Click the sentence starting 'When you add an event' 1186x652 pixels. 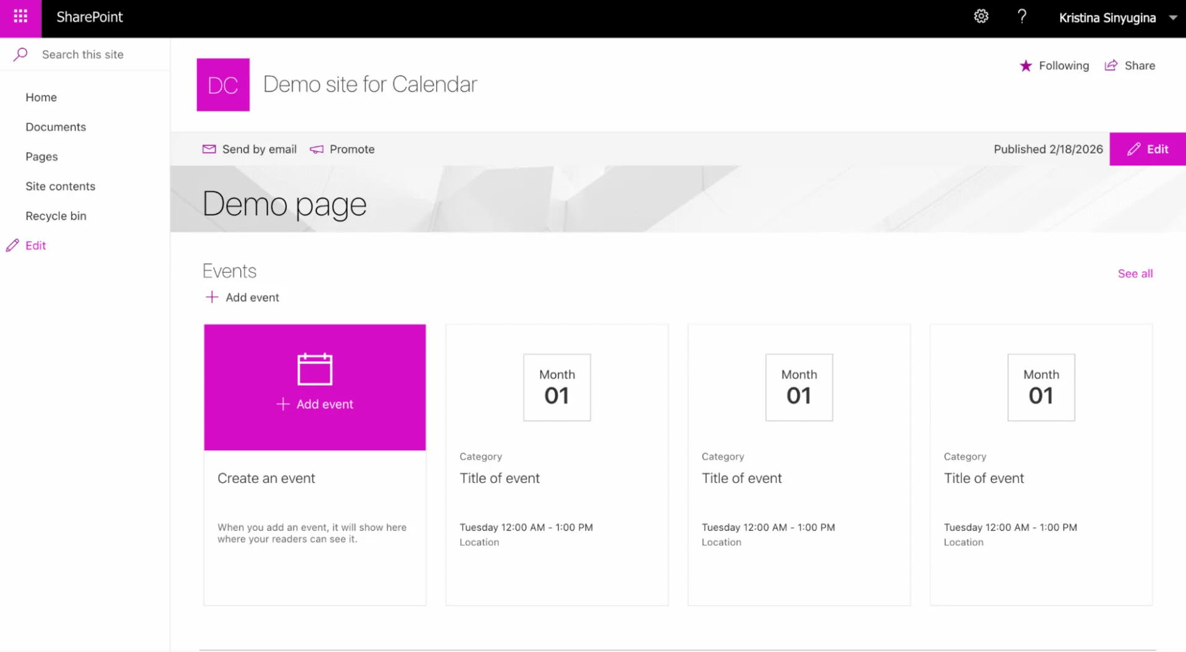tap(312, 533)
